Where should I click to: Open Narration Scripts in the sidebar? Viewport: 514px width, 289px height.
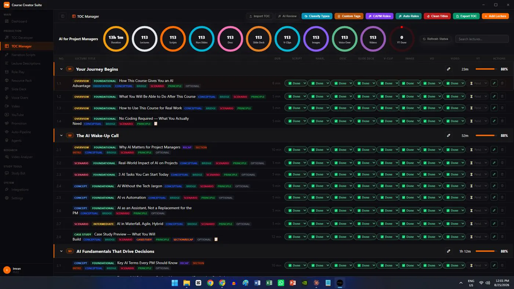point(23,55)
